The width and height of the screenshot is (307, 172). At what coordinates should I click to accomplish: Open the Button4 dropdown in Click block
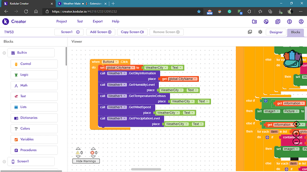click(x=116, y=62)
